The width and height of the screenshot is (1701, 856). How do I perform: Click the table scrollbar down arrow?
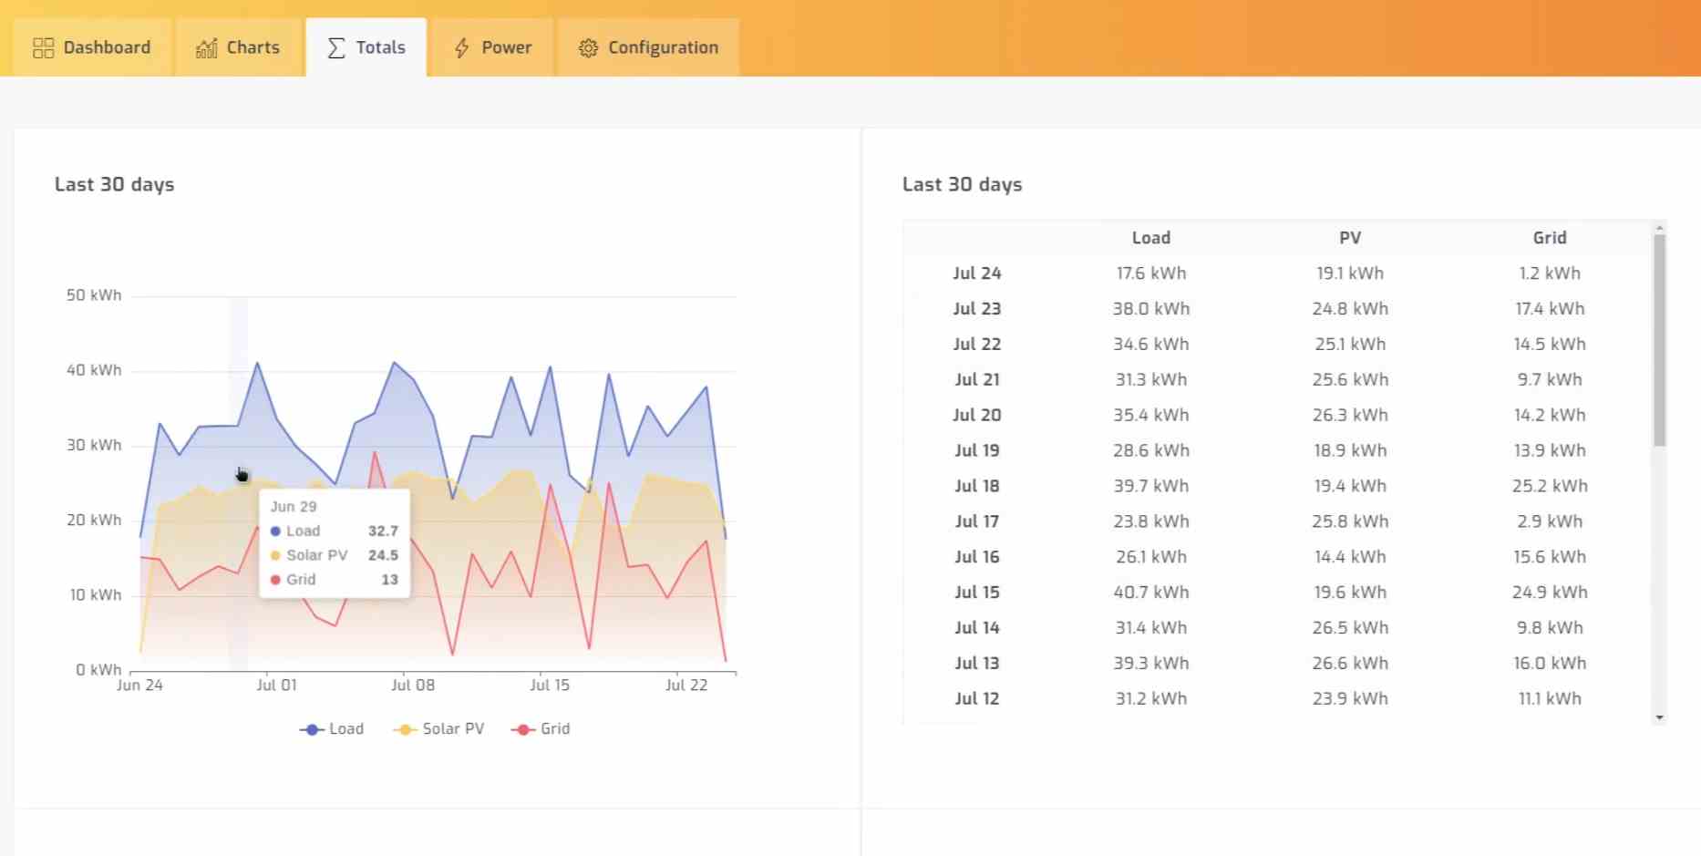[x=1659, y=717]
